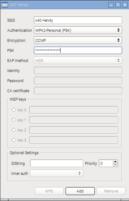
Task: Minimize the x40 Handy window
Action: click(x=111, y=5)
